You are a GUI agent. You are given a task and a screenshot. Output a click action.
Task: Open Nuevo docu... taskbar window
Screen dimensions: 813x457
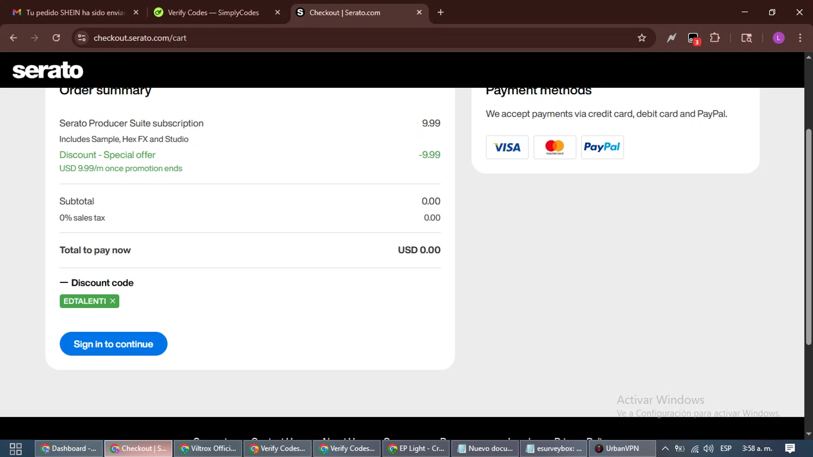[486, 449]
